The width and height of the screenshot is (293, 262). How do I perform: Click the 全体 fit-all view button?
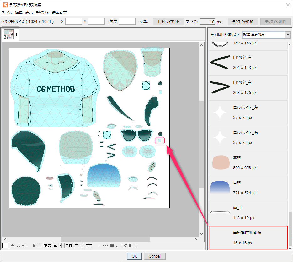coord(69,246)
